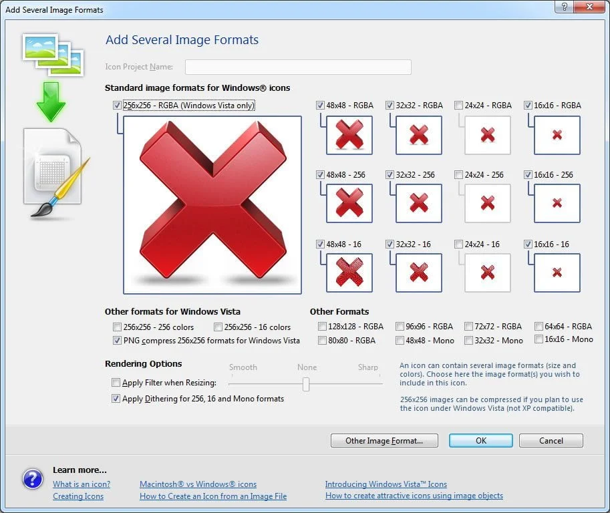
Task: Click the 32x32 16-color icon preview
Action: (x=419, y=273)
